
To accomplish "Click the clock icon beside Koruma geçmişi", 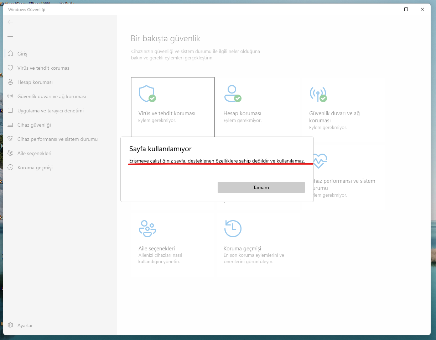I will (10, 168).
